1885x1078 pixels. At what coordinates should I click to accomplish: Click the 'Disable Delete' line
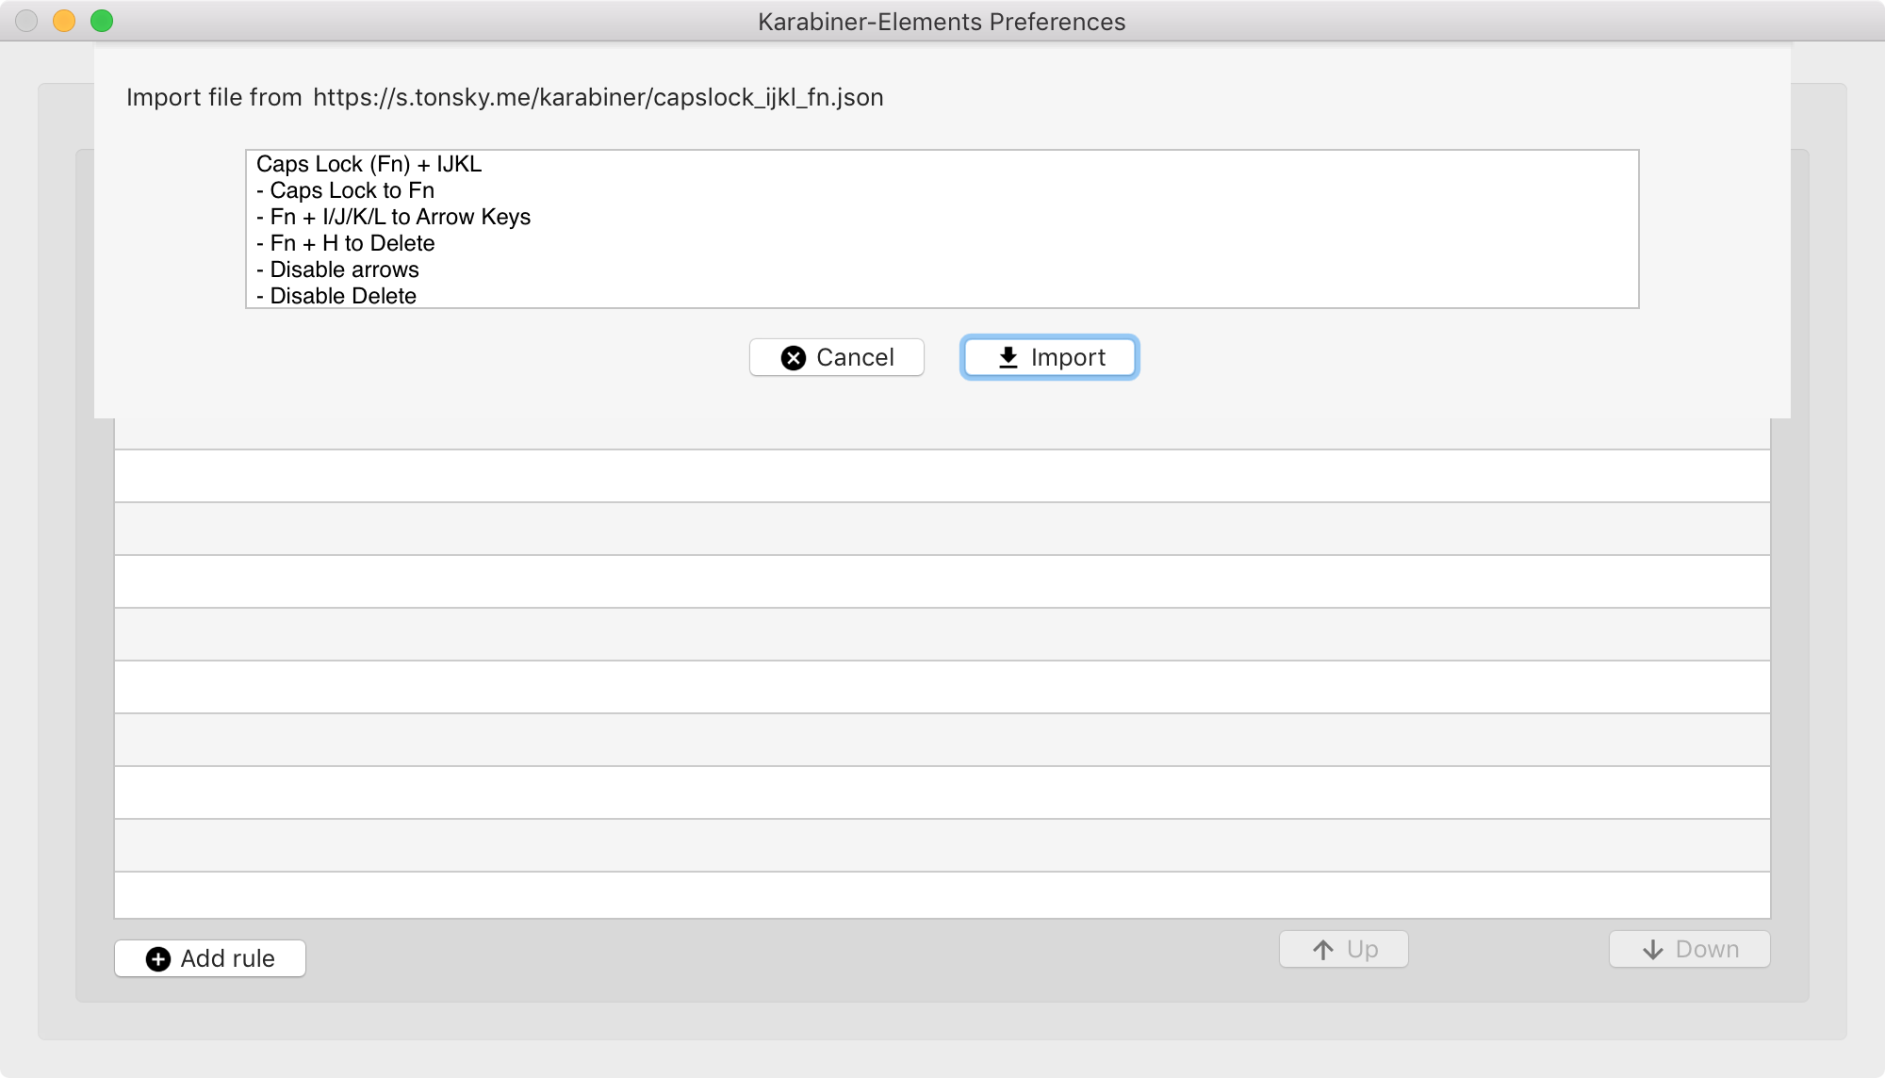pyautogui.click(x=336, y=296)
